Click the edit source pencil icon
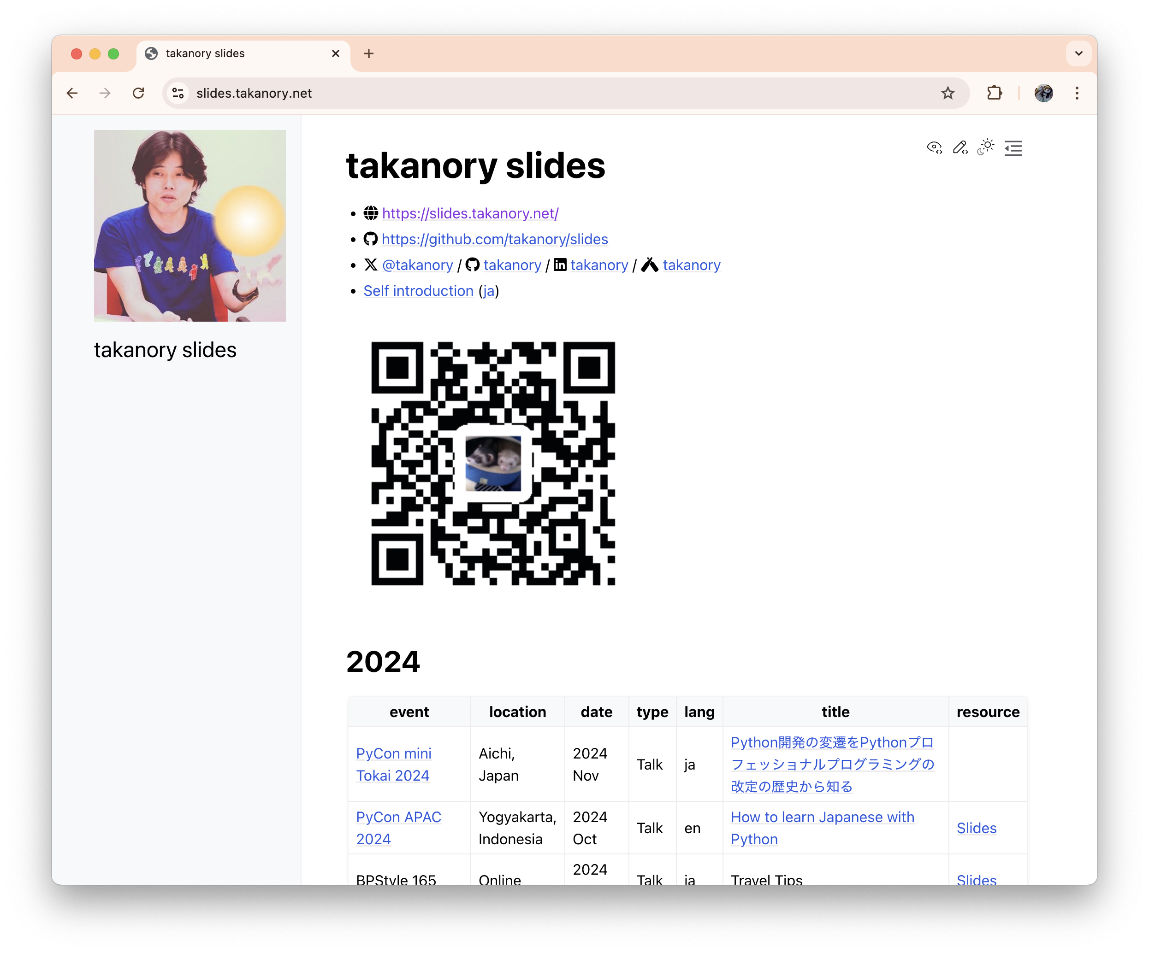The height and width of the screenshot is (953, 1149). tap(959, 147)
